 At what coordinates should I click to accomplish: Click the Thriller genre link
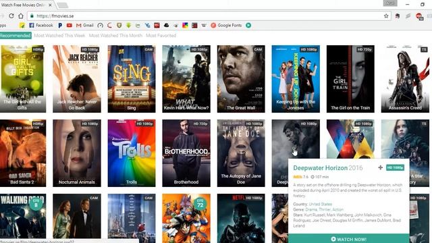pos(325,210)
